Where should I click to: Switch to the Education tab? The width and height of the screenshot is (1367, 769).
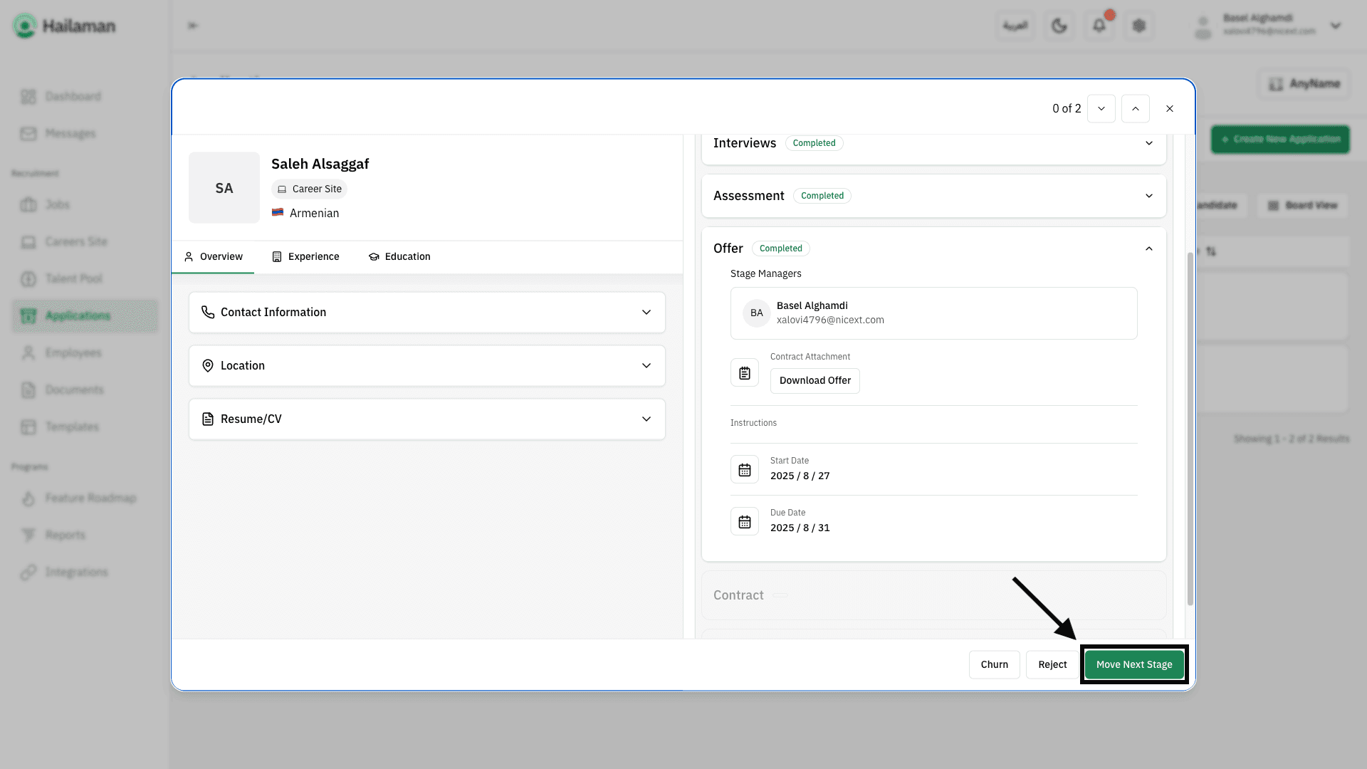(x=399, y=257)
